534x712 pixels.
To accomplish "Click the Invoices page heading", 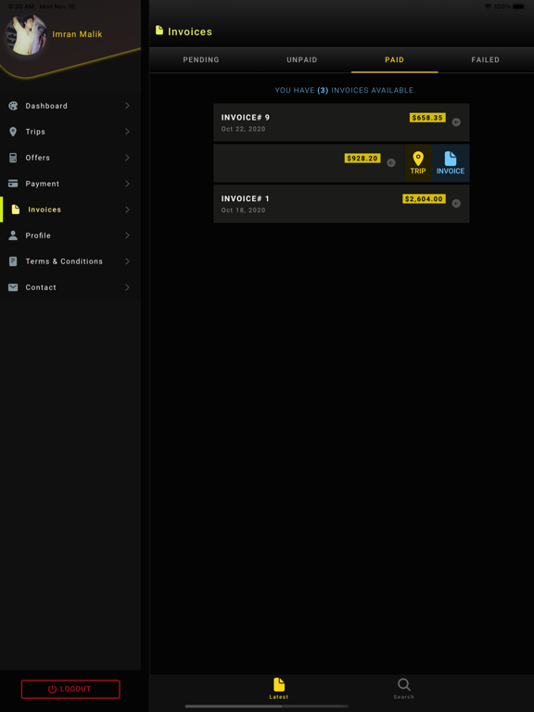I will [190, 32].
